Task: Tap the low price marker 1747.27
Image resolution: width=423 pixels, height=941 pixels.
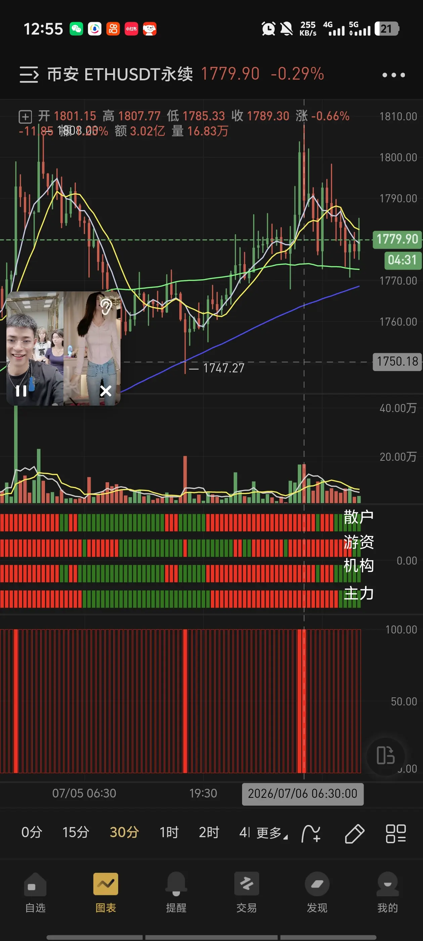Action: pyautogui.click(x=223, y=368)
